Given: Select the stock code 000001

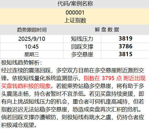Looking at the screenshot, I should 75,13.
